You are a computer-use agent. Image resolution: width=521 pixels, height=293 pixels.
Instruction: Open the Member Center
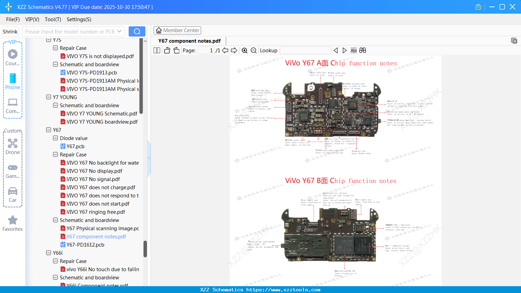(x=177, y=30)
